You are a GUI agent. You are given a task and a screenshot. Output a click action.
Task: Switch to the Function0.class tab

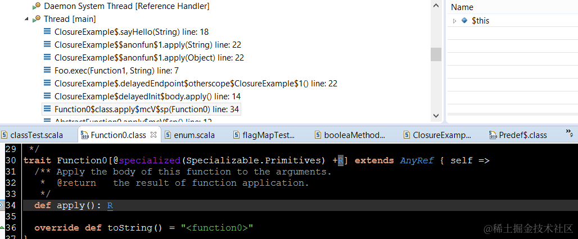coord(118,135)
